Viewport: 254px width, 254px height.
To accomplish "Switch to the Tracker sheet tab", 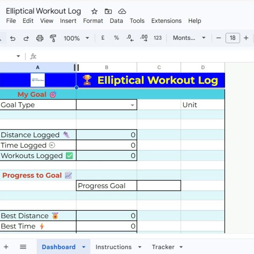I will 163,247.
